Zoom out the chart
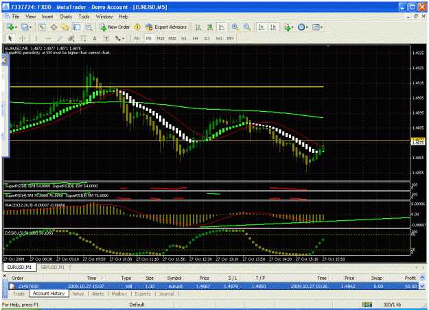 point(247,27)
